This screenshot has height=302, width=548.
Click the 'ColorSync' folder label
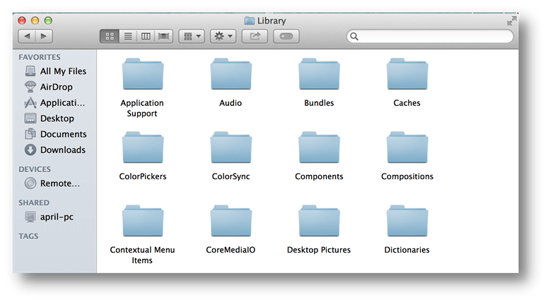click(231, 176)
